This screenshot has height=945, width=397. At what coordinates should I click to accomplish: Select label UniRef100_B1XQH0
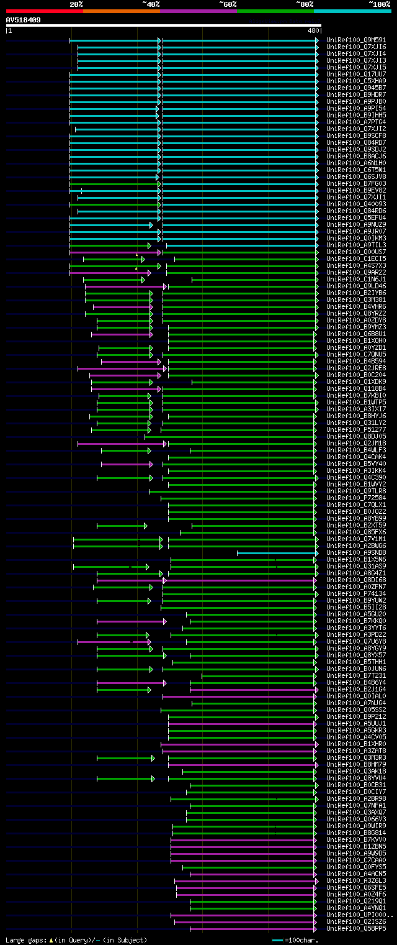[356, 340]
